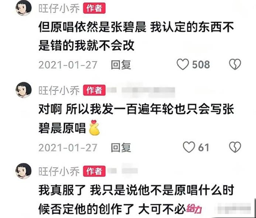Open avatar of third comment author
Viewport: 256px width, 218px height.
click(x=24, y=171)
